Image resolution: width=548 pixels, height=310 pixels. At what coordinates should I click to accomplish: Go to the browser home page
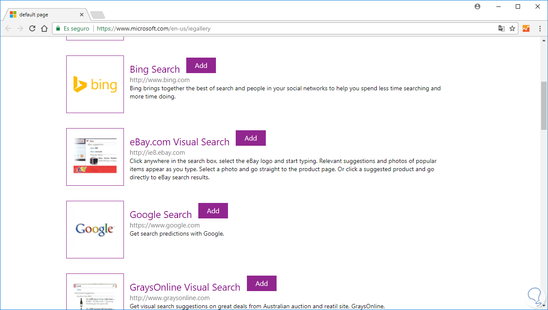pyautogui.click(x=44, y=28)
